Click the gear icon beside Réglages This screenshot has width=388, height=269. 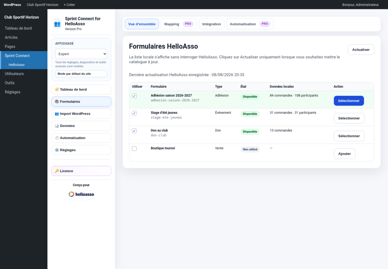(57, 150)
